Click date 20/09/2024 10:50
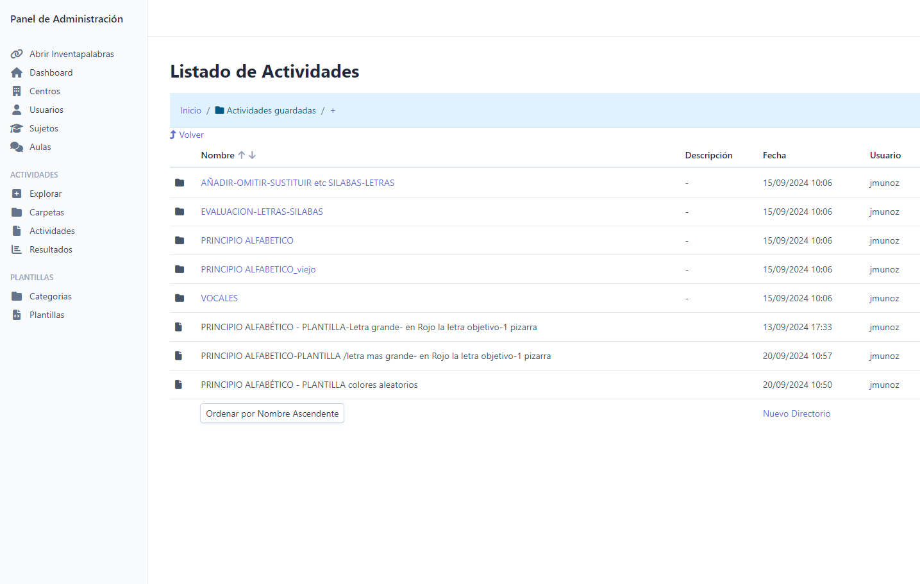Screen dimensions: 920x584 797,385
